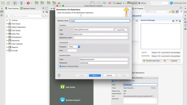Open the Spy object tool icon
The image size is (187, 105).
pyautogui.click(x=21, y=3)
